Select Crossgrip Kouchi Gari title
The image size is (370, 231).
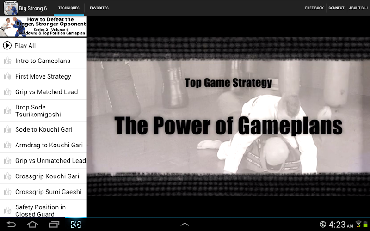pos(47,176)
